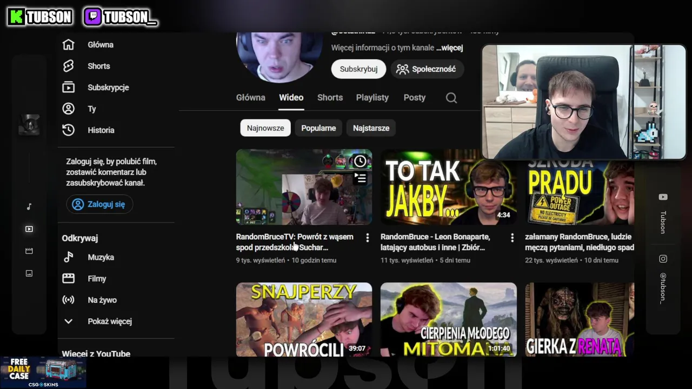This screenshot has width=692, height=389.
Task: Click the 4:34 duration badge
Action: [503, 215]
